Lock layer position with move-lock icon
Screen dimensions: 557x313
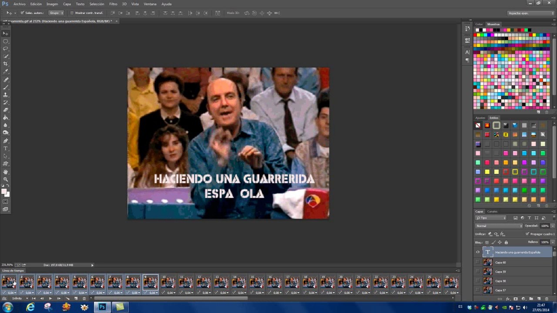[500, 243]
